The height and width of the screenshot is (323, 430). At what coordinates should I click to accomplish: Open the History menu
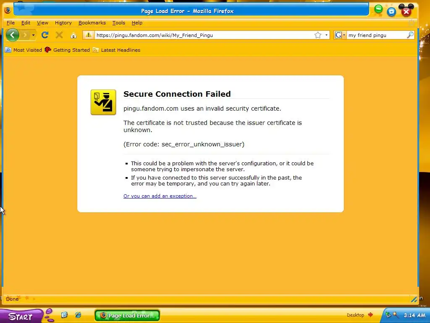(63, 23)
